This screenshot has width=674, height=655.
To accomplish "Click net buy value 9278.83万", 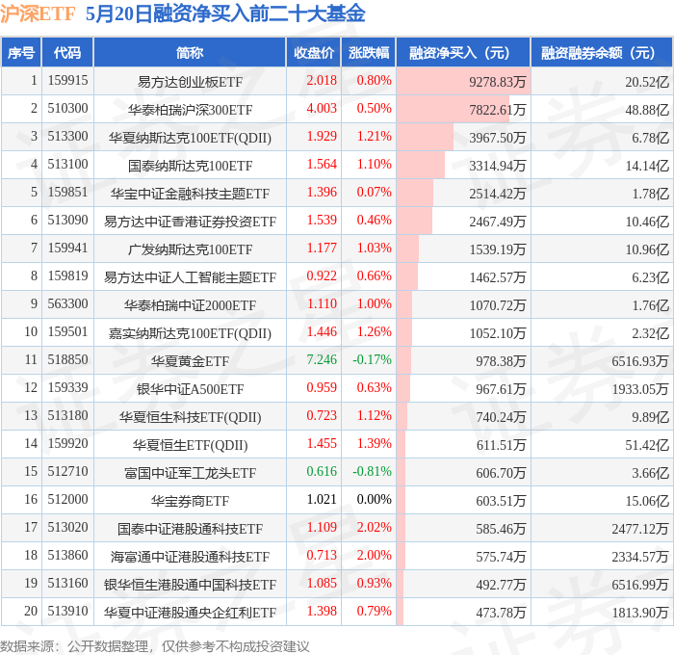I will coord(498,82).
